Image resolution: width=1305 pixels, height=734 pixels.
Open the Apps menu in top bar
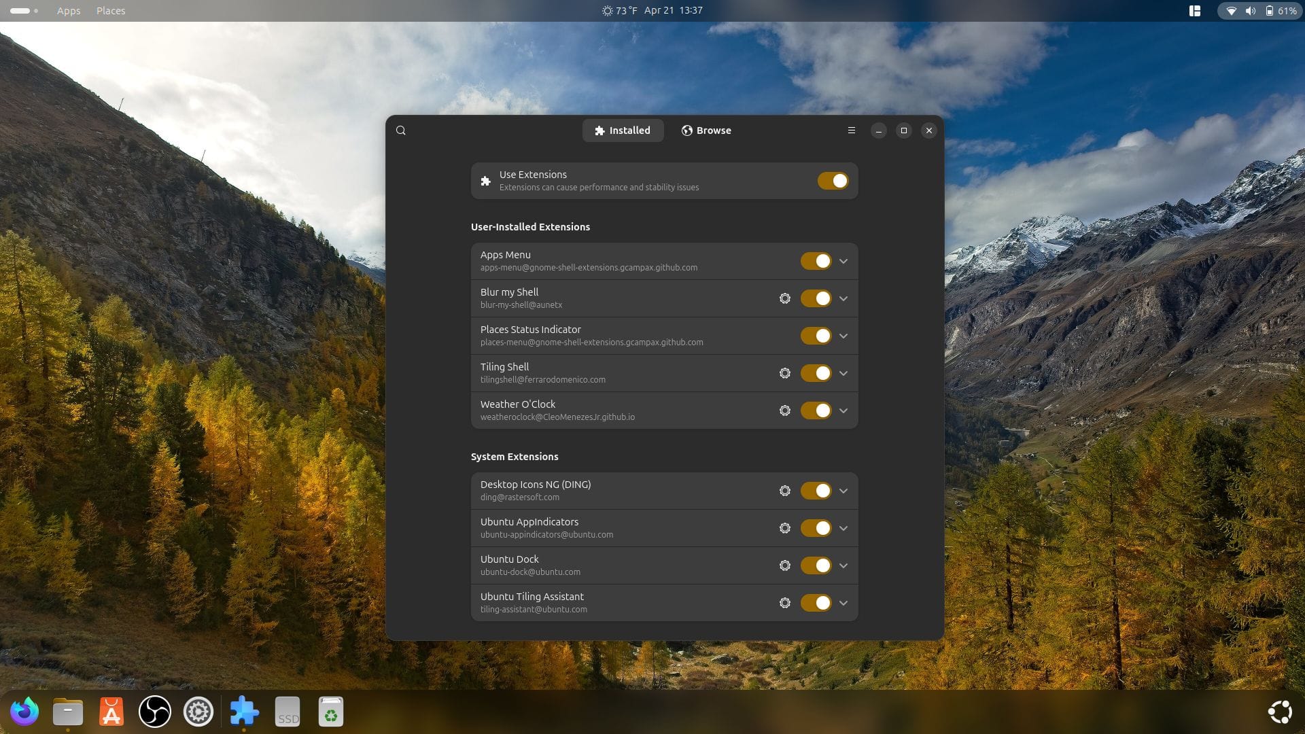pyautogui.click(x=68, y=10)
